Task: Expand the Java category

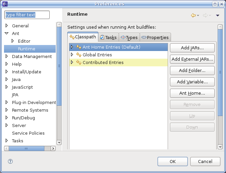Action: point(6,79)
